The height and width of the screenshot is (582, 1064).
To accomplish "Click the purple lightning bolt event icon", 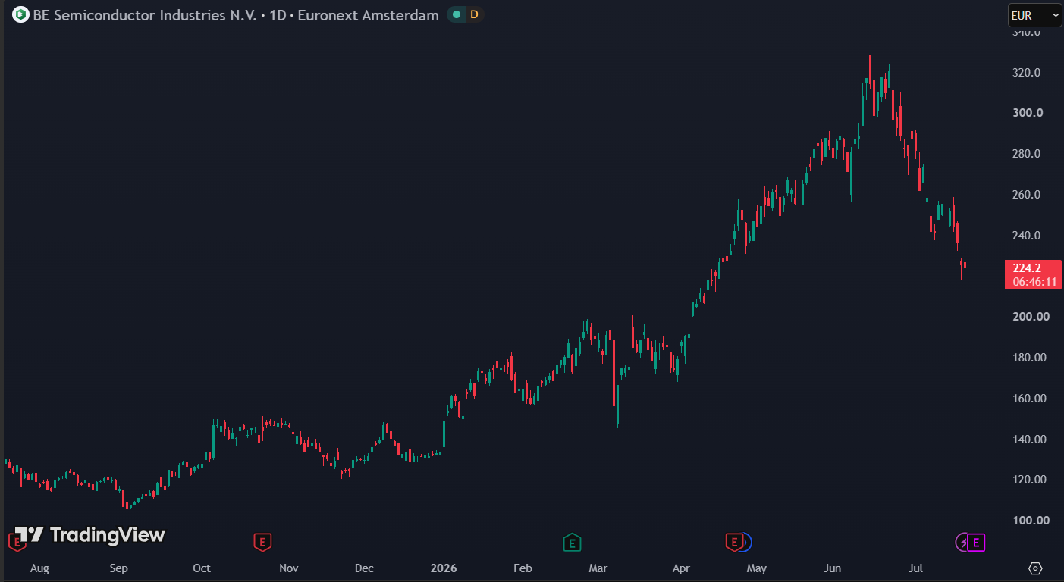I will [962, 542].
